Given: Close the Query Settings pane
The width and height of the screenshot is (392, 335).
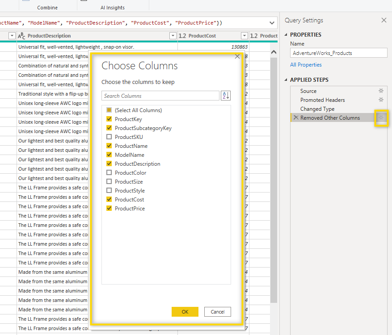Looking at the screenshot, I should pyautogui.click(x=384, y=20).
